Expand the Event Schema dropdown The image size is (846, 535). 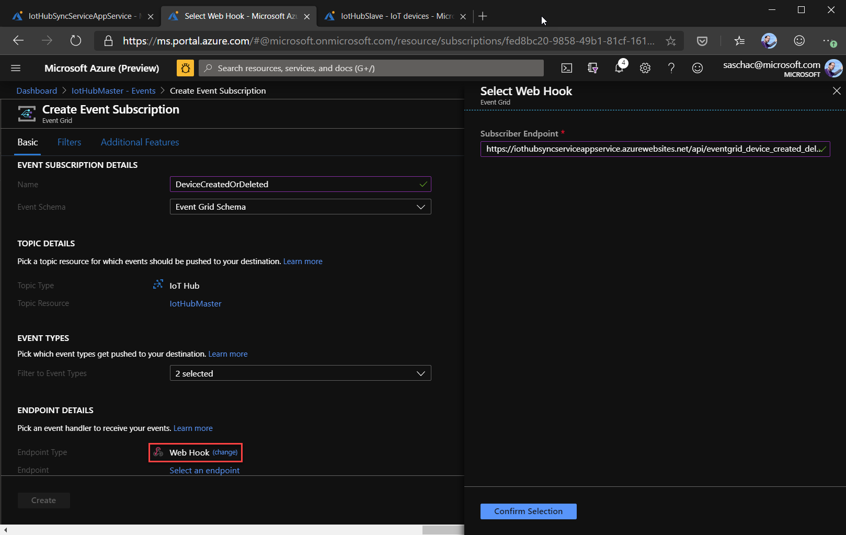(x=301, y=207)
